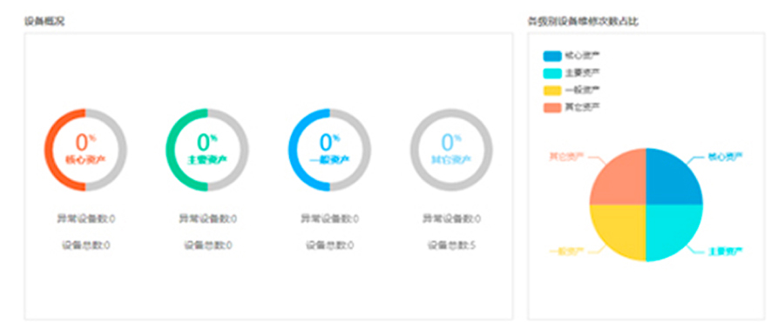
Task: Click the 0% value in gray 其它资产 gauge
Action: click(451, 143)
